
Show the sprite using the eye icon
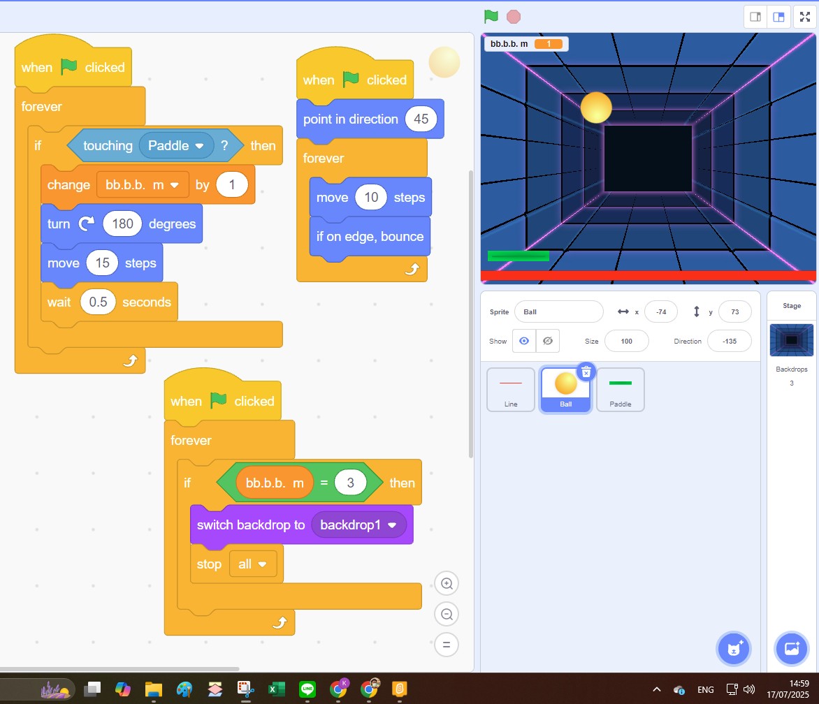[524, 341]
